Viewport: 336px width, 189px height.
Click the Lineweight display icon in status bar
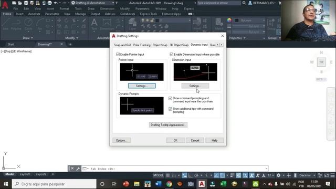tap(232, 175)
